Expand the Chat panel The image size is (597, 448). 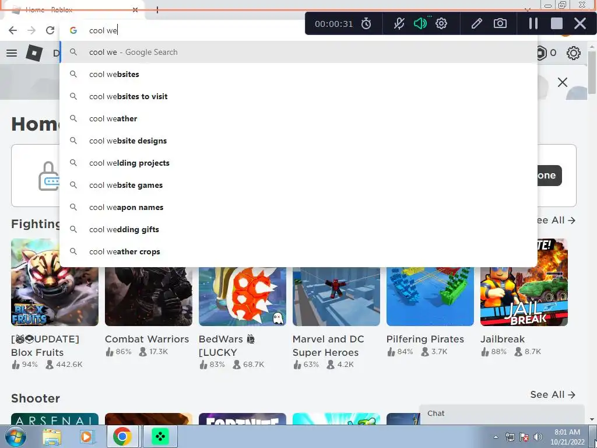[502, 415]
